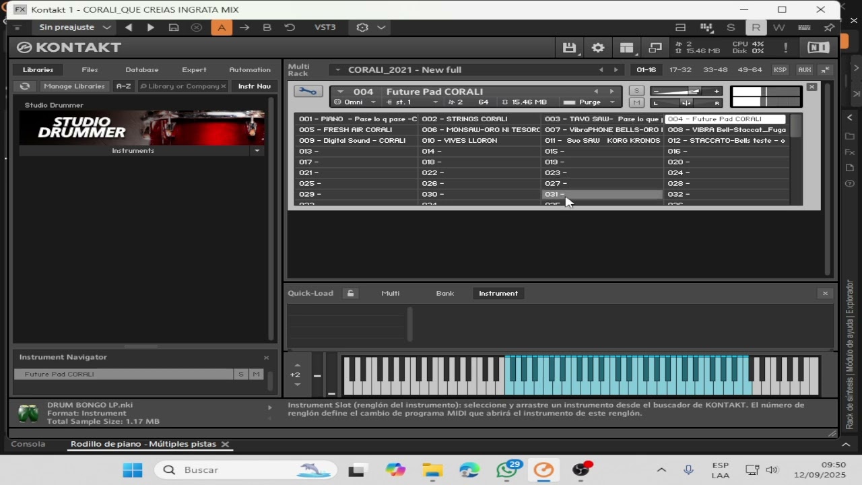Screen dimensions: 862x485
Task: Toggle automation Read R button
Action: pos(756,28)
